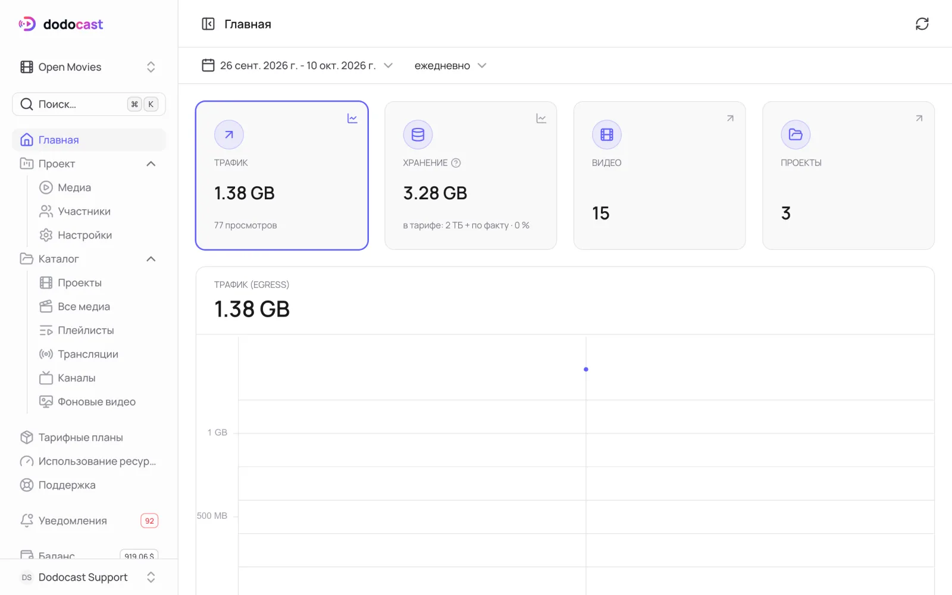Screen dimensions: 952x595
Task: Open chart icon on Трафик card
Action: click(352, 118)
